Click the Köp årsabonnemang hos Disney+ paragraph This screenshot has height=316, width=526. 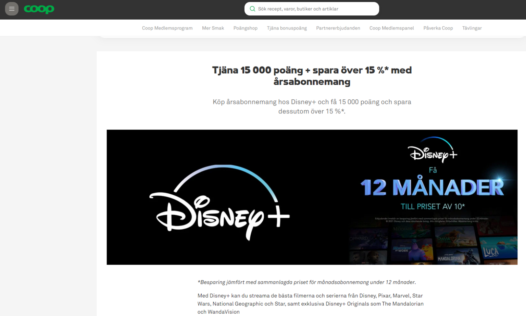[312, 107]
